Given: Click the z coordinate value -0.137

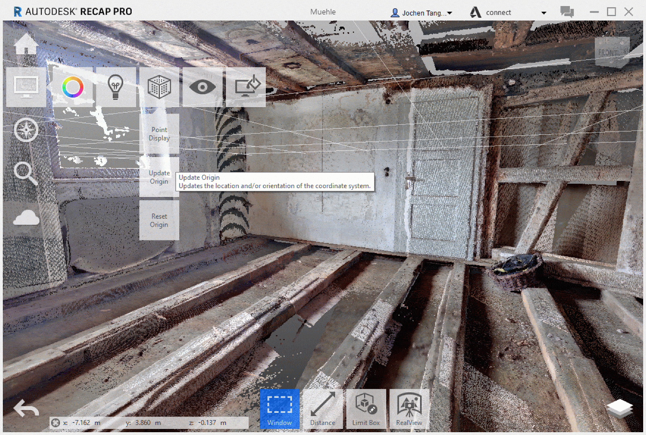Looking at the screenshot, I should click(x=207, y=423).
